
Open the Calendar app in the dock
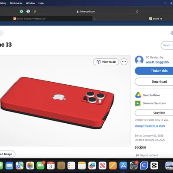[51, 165]
